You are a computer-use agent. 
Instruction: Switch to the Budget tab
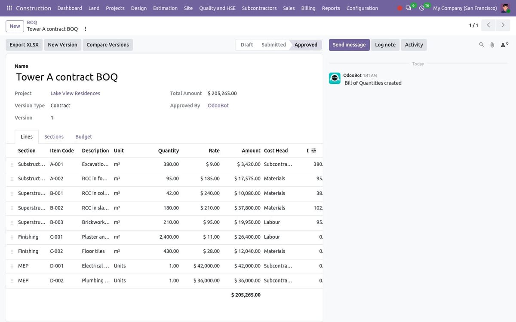pyautogui.click(x=83, y=137)
